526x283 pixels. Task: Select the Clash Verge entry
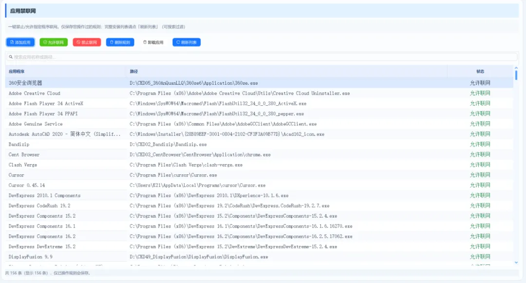[x=23, y=165]
